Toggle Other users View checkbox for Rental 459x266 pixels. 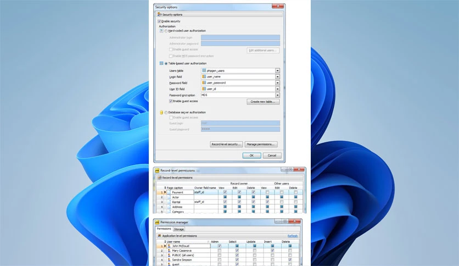click(x=267, y=202)
